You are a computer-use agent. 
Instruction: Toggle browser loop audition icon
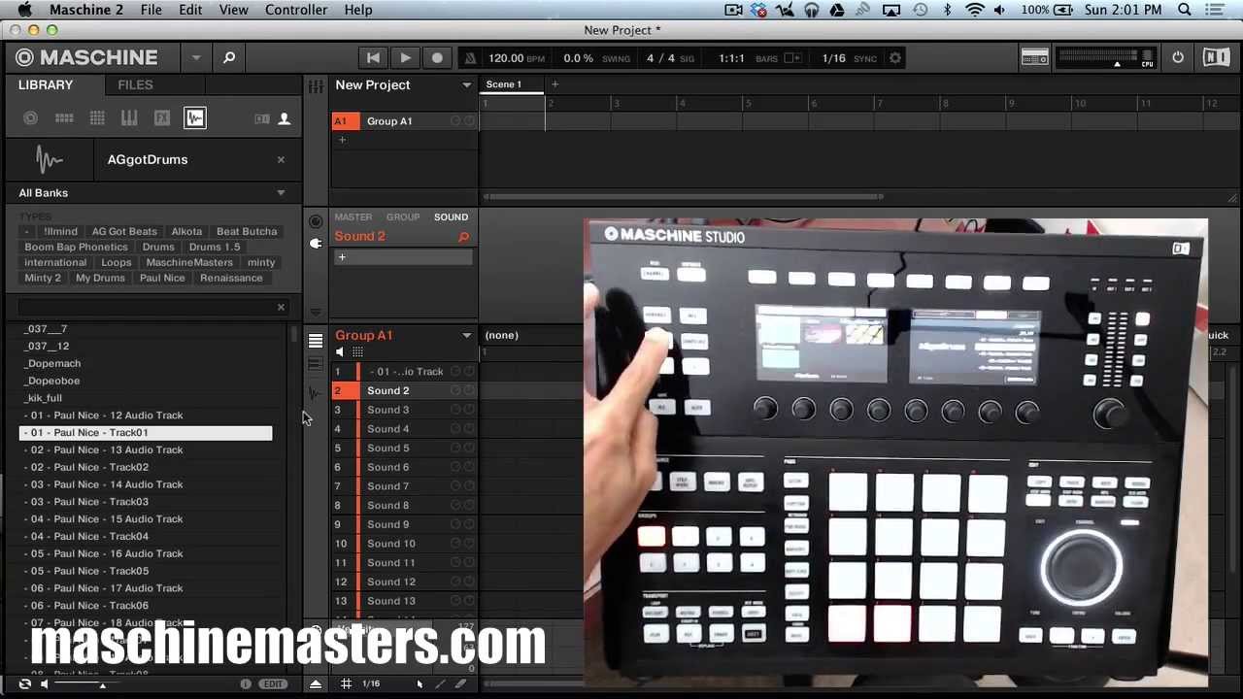click(x=25, y=684)
